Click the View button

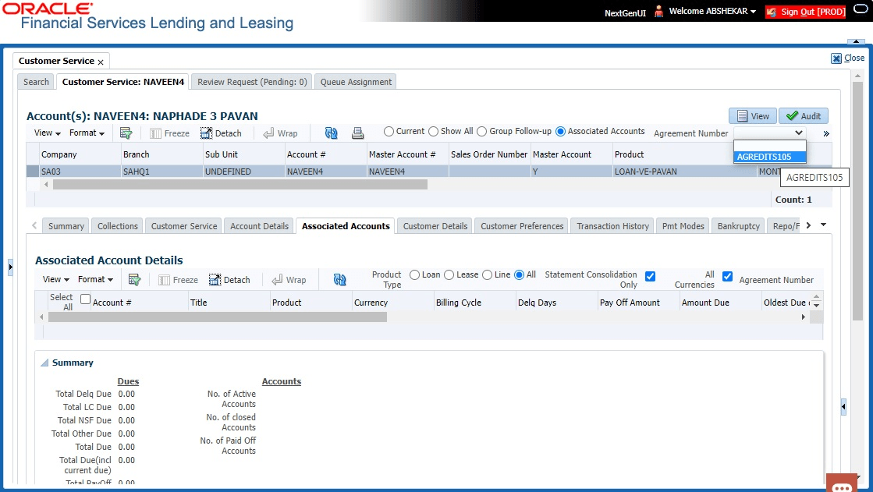pos(753,115)
